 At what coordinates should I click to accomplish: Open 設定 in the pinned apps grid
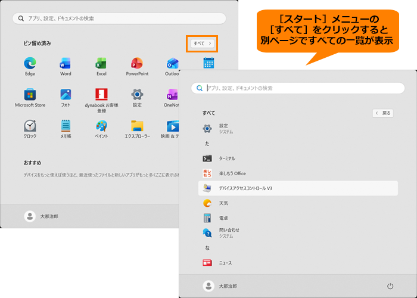click(137, 98)
